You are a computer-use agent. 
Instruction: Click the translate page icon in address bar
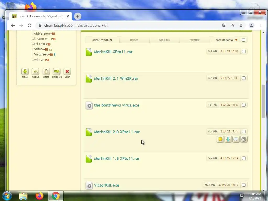click(224, 25)
